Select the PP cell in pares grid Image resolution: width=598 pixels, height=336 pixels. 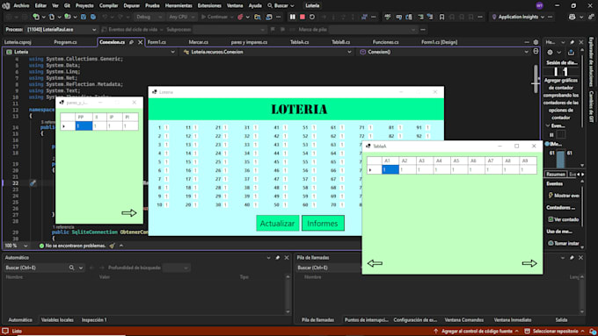[84, 126]
